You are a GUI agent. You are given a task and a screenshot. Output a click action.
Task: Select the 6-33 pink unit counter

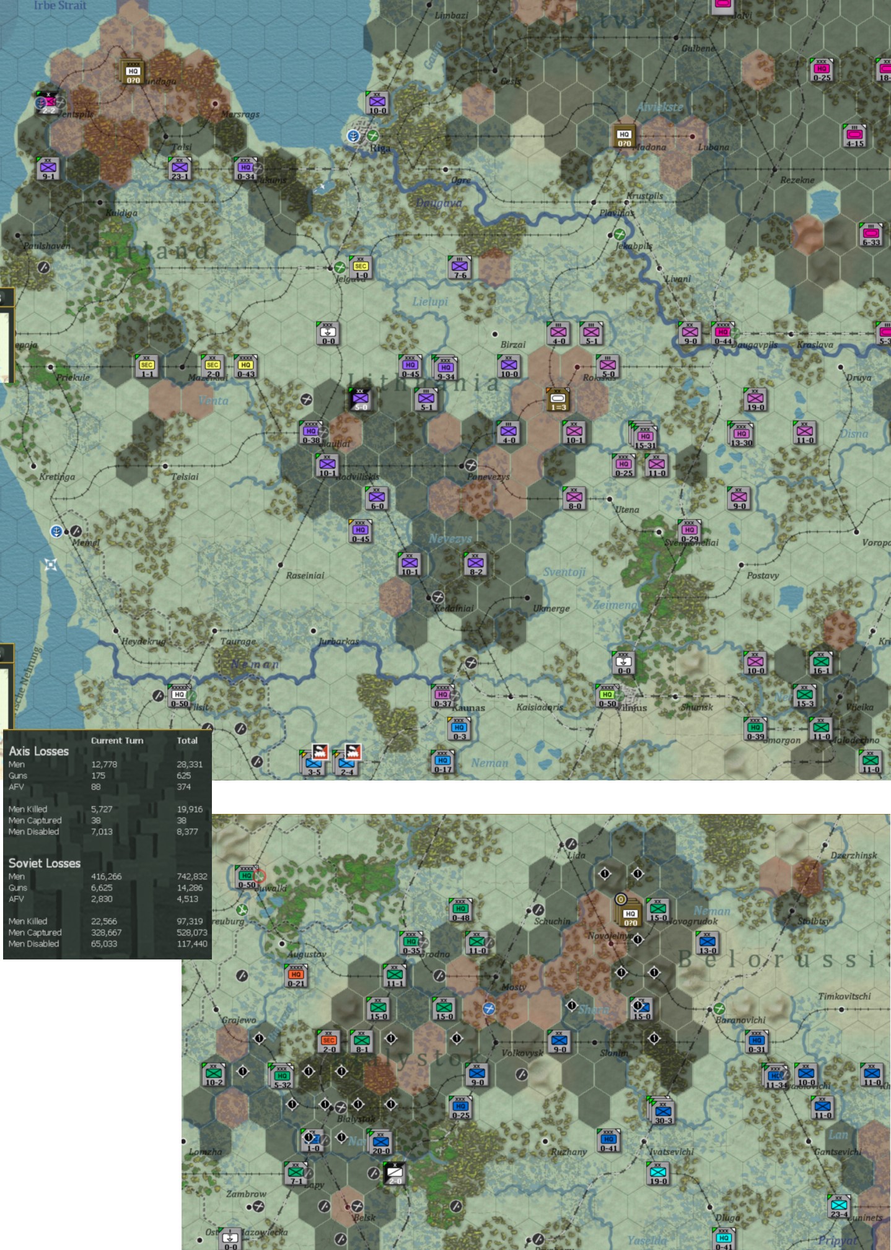point(871,234)
